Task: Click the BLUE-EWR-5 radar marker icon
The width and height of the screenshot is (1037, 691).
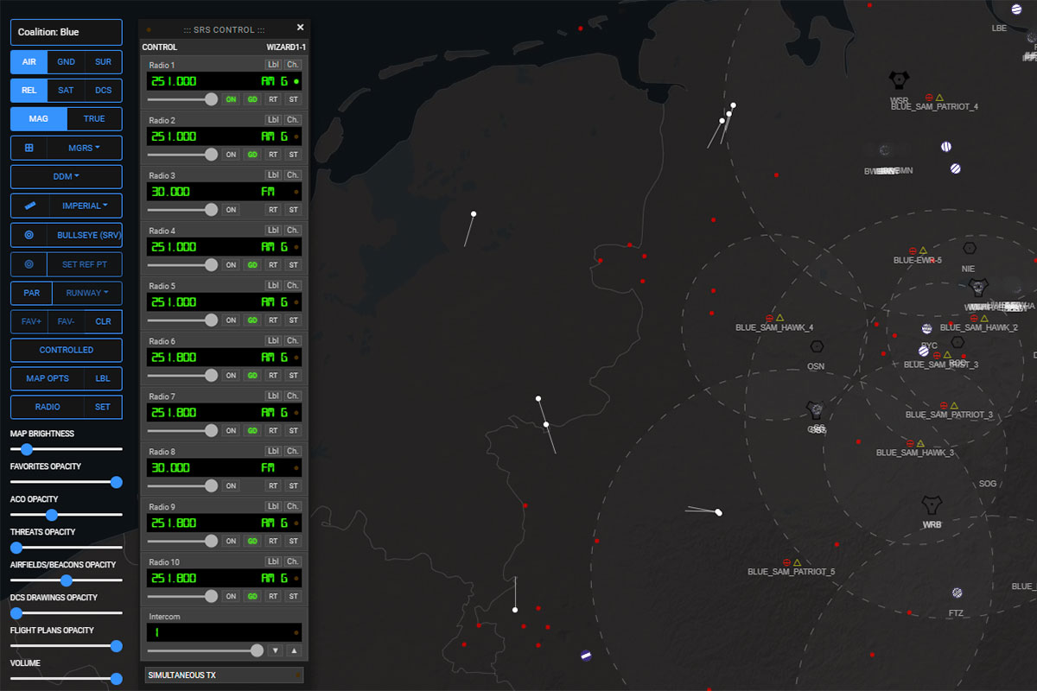Action: coord(912,250)
